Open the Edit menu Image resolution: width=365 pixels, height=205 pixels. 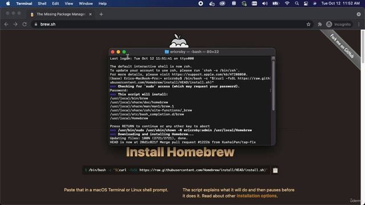(55, 3)
